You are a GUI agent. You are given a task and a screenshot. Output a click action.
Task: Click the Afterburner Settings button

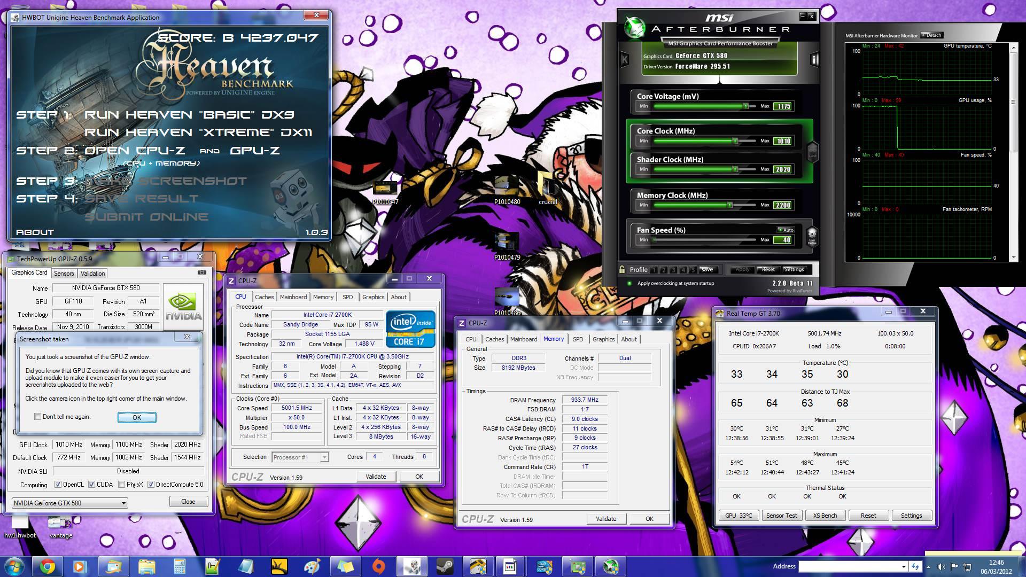pos(794,269)
